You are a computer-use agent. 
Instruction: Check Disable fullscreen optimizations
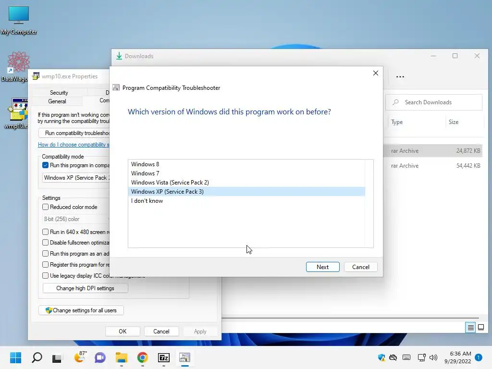[46, 243]
